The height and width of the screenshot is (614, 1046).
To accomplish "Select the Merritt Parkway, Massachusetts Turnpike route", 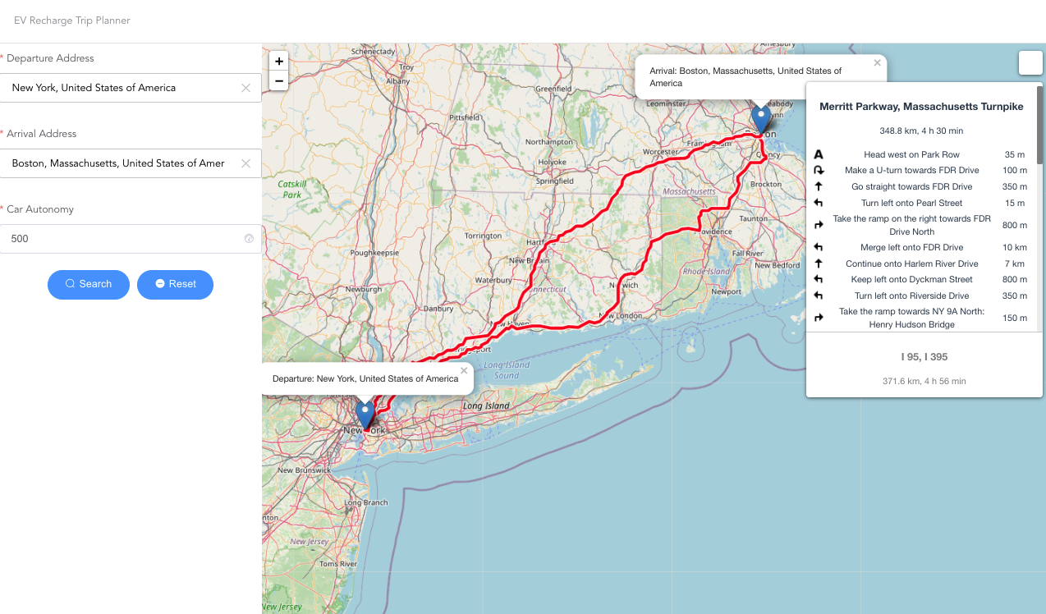I will [921, 107].
